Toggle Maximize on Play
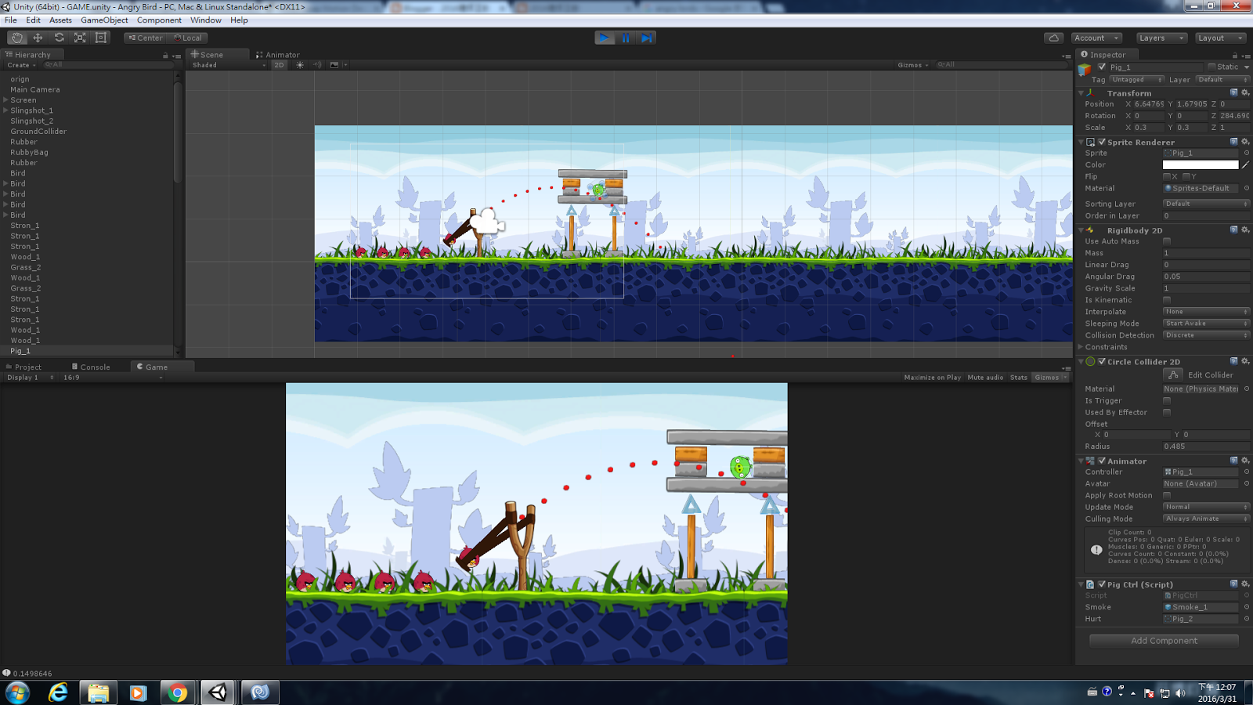The width and height of the screenshot is (1253, 705). pos(932,378)
